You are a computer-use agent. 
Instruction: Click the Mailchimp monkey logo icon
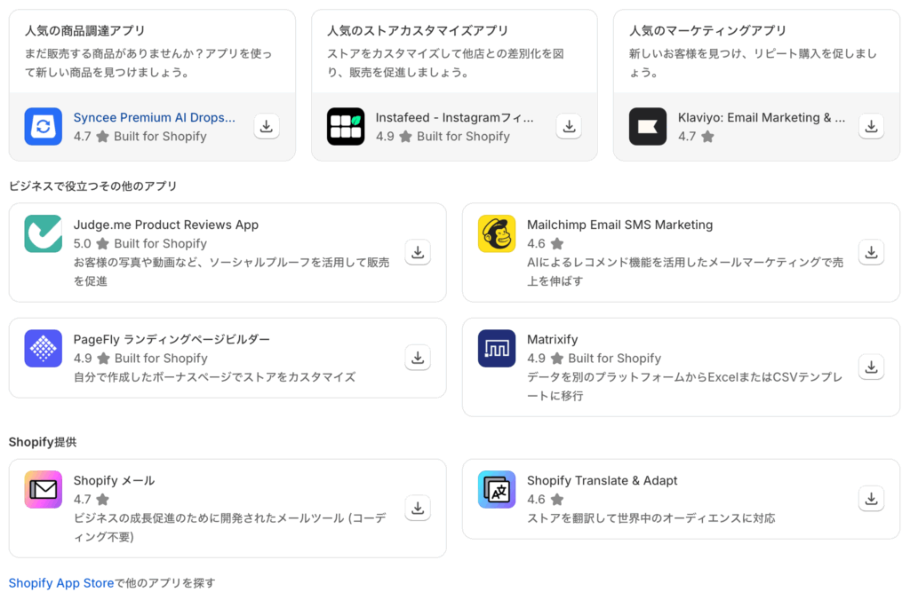(496, 233)
